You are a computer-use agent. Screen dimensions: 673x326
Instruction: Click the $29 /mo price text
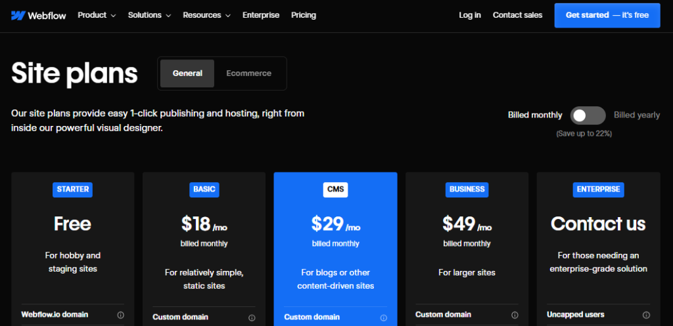(336, 224)
